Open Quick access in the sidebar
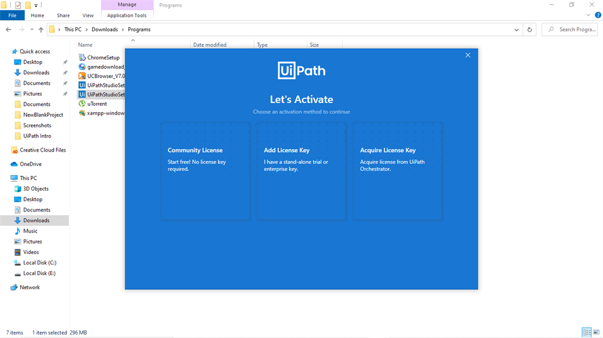This screenshot has height=338, width=603. [x=31, y=52]
